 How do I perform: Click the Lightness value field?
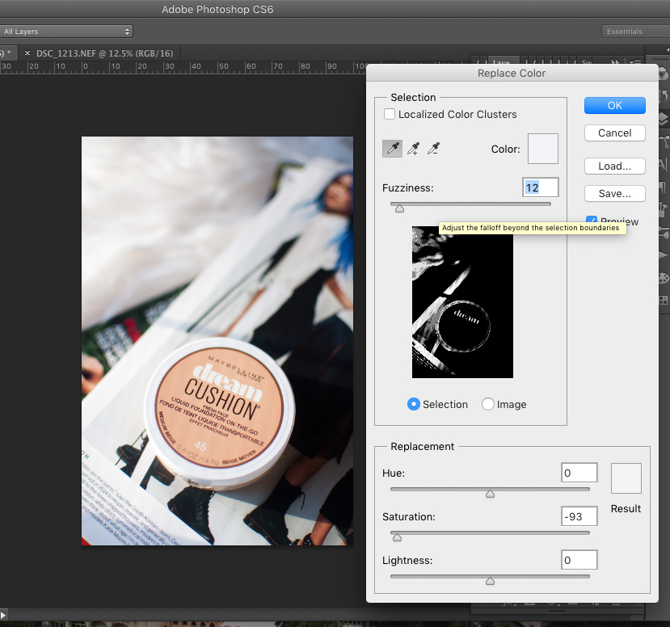[x=579, y=560]
